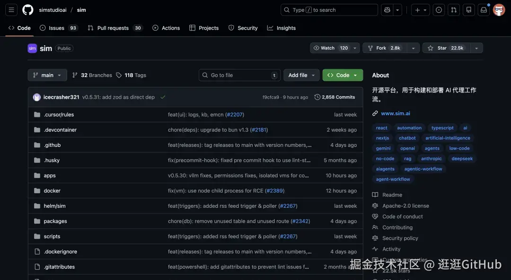The image size is (511, 280).
Task: Switch to the Projects tab
Action: click(x=204, y=28)
